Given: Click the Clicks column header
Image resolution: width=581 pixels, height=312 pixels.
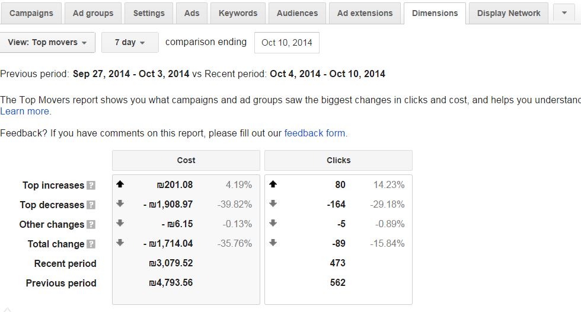Looking at the screenshot, I should [x=339, y=160].
